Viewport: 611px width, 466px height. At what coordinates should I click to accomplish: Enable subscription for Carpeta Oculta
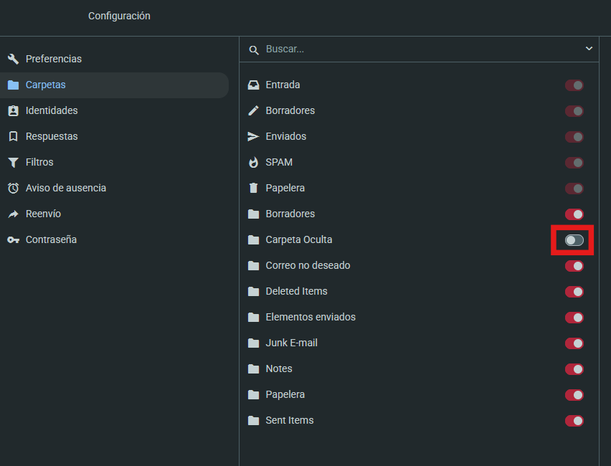pyautogui.click(x=574, y=240)
